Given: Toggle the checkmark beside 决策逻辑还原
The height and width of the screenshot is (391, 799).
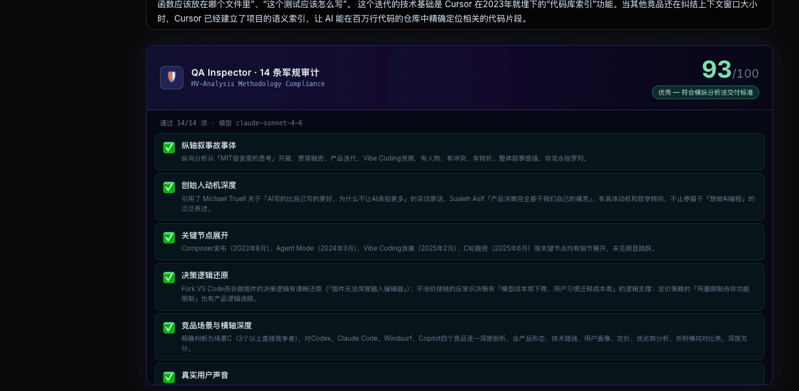Looking at the screenshot, I should point(169,277).
